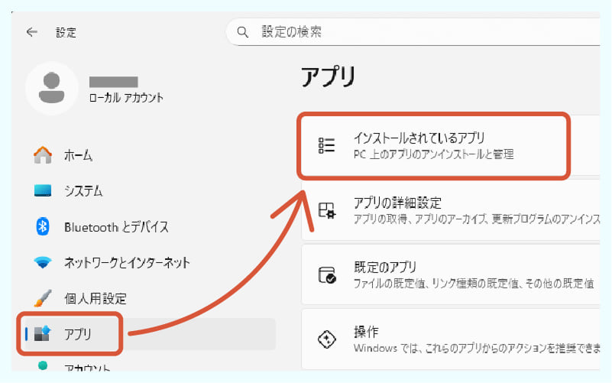Click the アプリ icon in the sidebar
This screenshot has width=612, height=383.
[x=43, y=333]
